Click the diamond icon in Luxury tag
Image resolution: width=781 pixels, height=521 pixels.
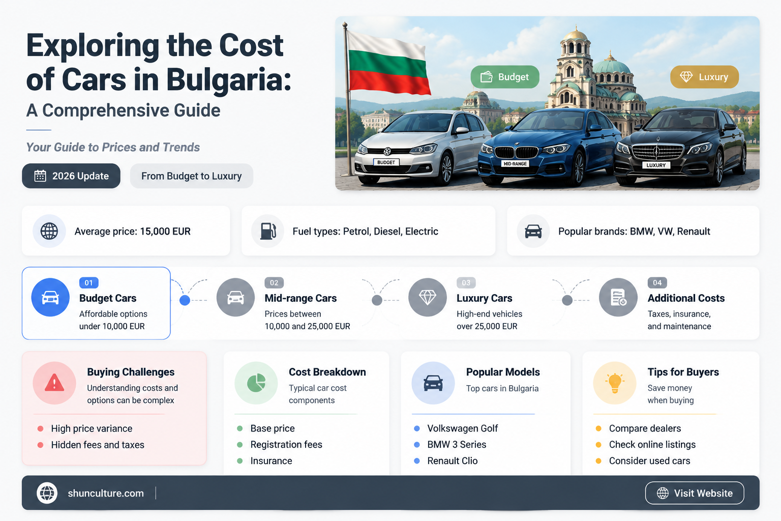pos(686,77)
